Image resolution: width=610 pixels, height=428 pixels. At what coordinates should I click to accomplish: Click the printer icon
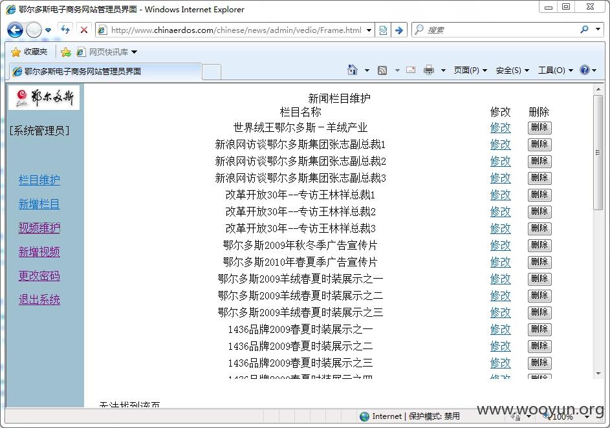429,70
